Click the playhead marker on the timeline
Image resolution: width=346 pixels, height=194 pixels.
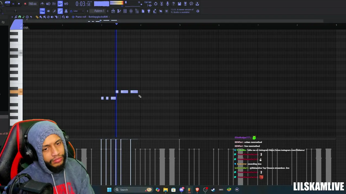tap(117, 24)
